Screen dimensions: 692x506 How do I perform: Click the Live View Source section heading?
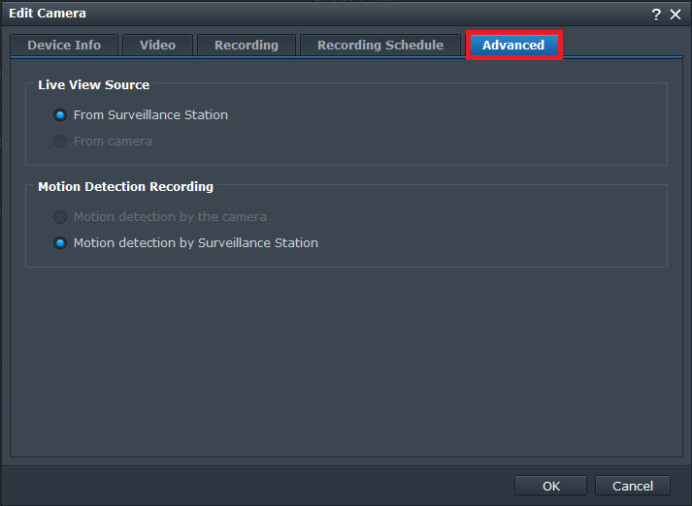click(93, 85)
